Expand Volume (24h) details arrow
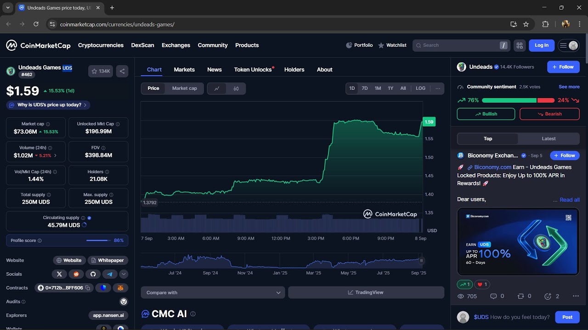 [x=56, y=156]
